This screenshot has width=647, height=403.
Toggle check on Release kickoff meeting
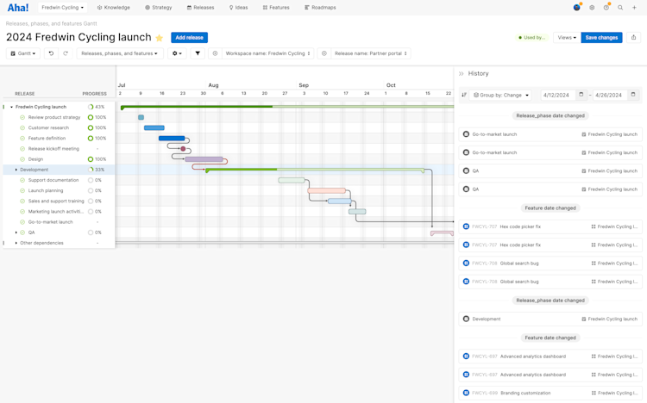coord(22,149)
